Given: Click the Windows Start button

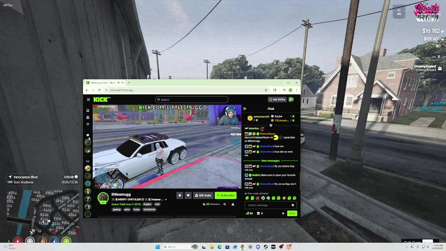Looking at the screenshot, I should pyautogui.click(x=157, y=247).
